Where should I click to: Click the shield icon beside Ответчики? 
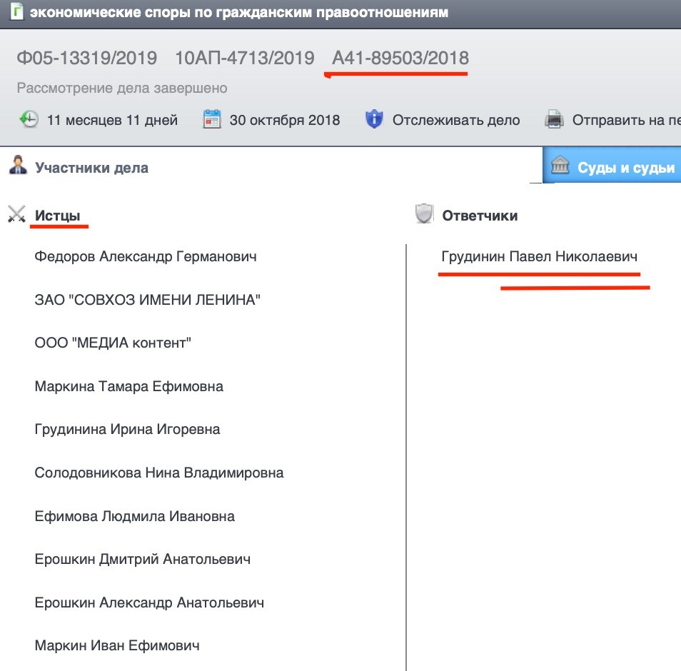point(424,214)
